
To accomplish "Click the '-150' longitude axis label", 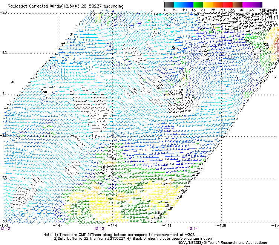I will tap(4, 225).
